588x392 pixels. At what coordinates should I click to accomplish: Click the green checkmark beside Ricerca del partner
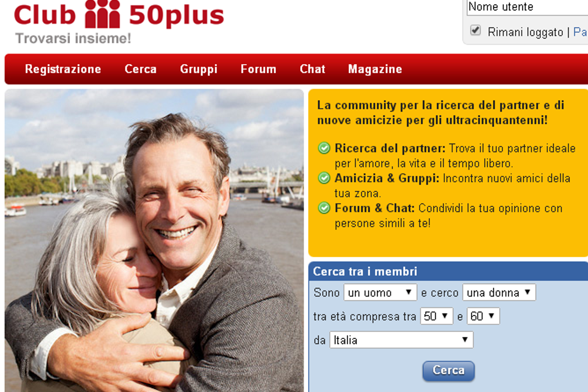pyautogui.click(x=324, y=148)
